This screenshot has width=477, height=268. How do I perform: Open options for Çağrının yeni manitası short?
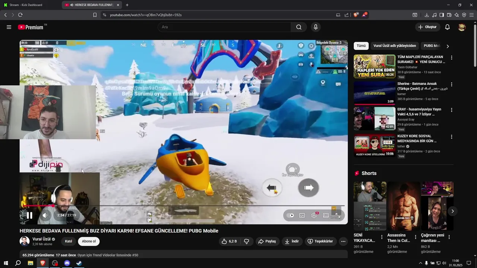449,237
